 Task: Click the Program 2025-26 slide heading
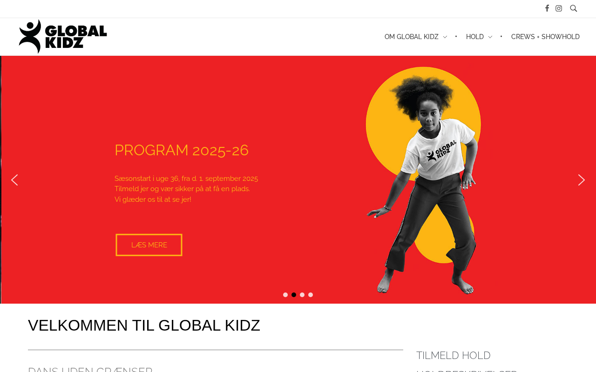tap(182, 150)
